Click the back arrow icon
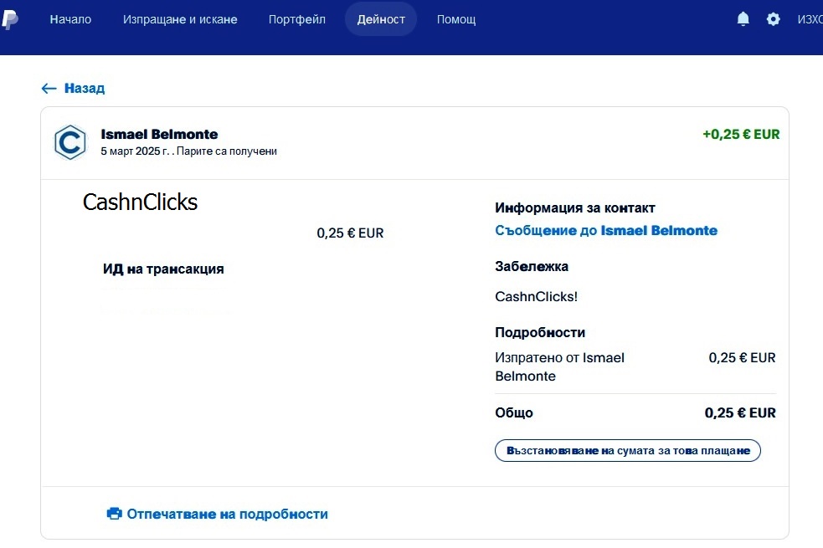 point(49,88)
